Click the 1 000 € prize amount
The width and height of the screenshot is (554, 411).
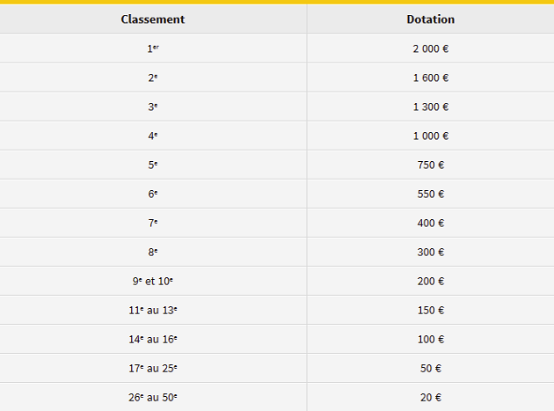[x=430, y=136]
